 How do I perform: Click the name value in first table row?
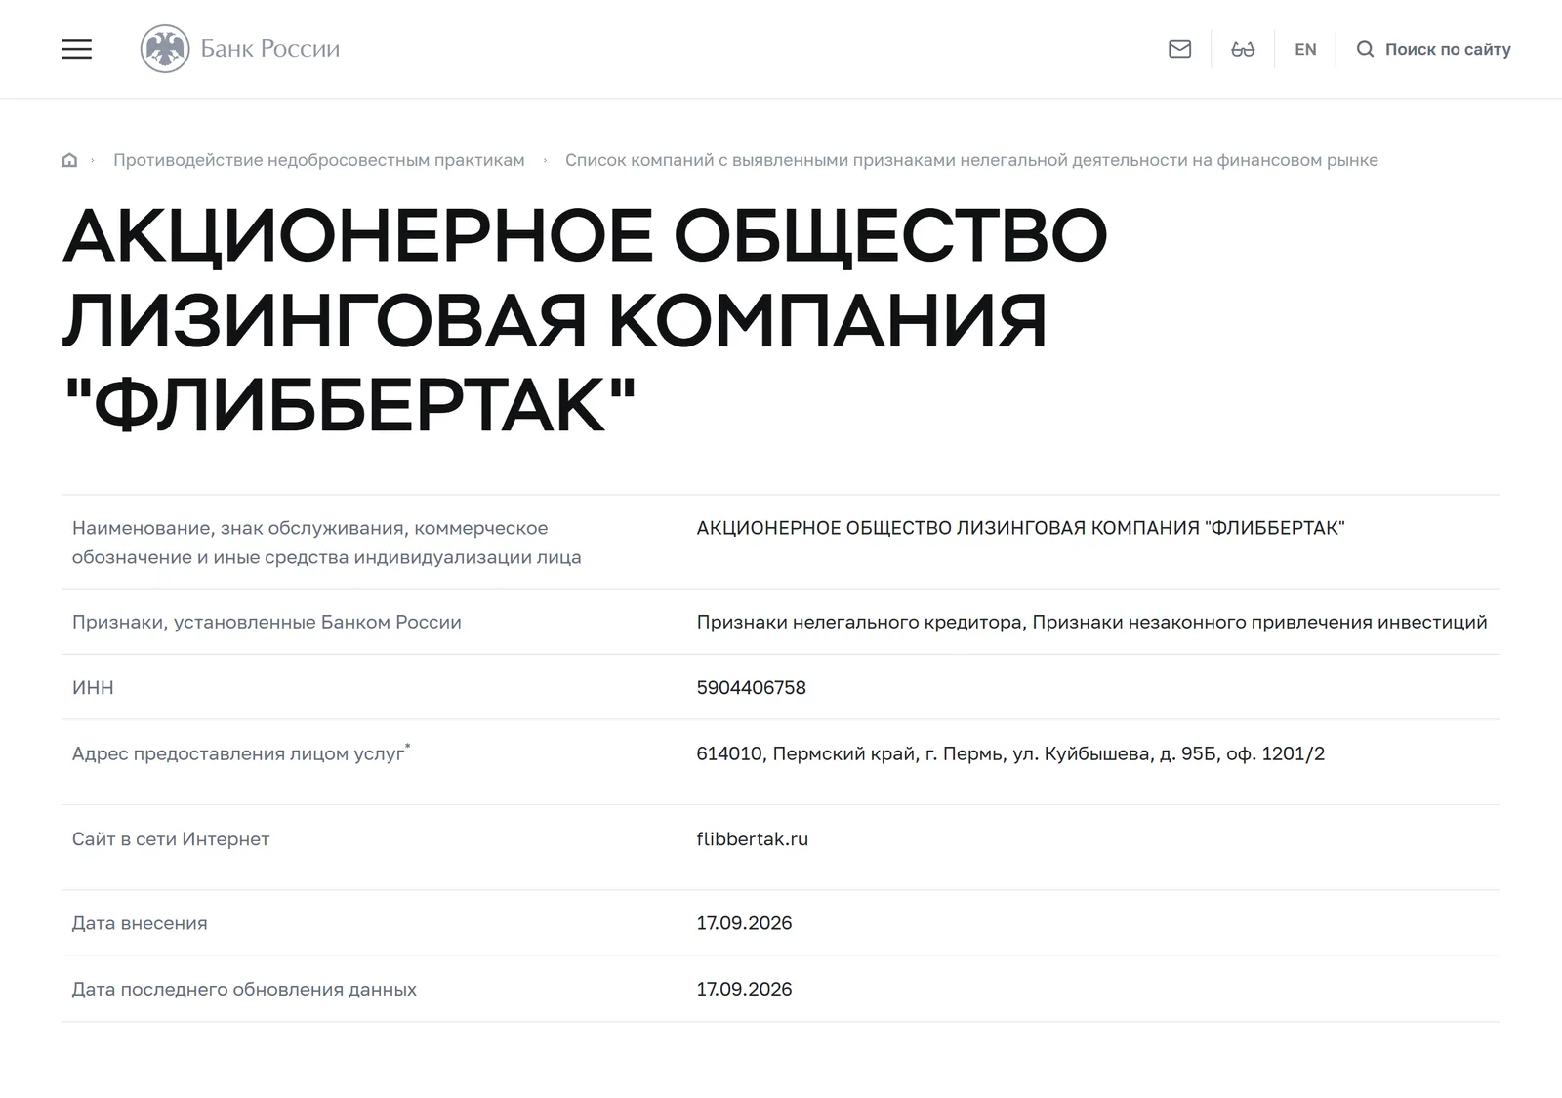point(1020,528)
